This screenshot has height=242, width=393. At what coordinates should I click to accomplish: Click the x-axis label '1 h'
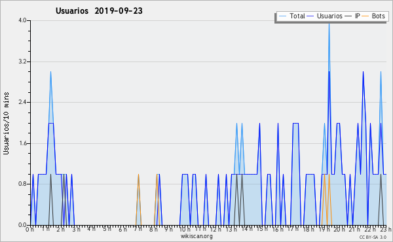coord(45,229)
